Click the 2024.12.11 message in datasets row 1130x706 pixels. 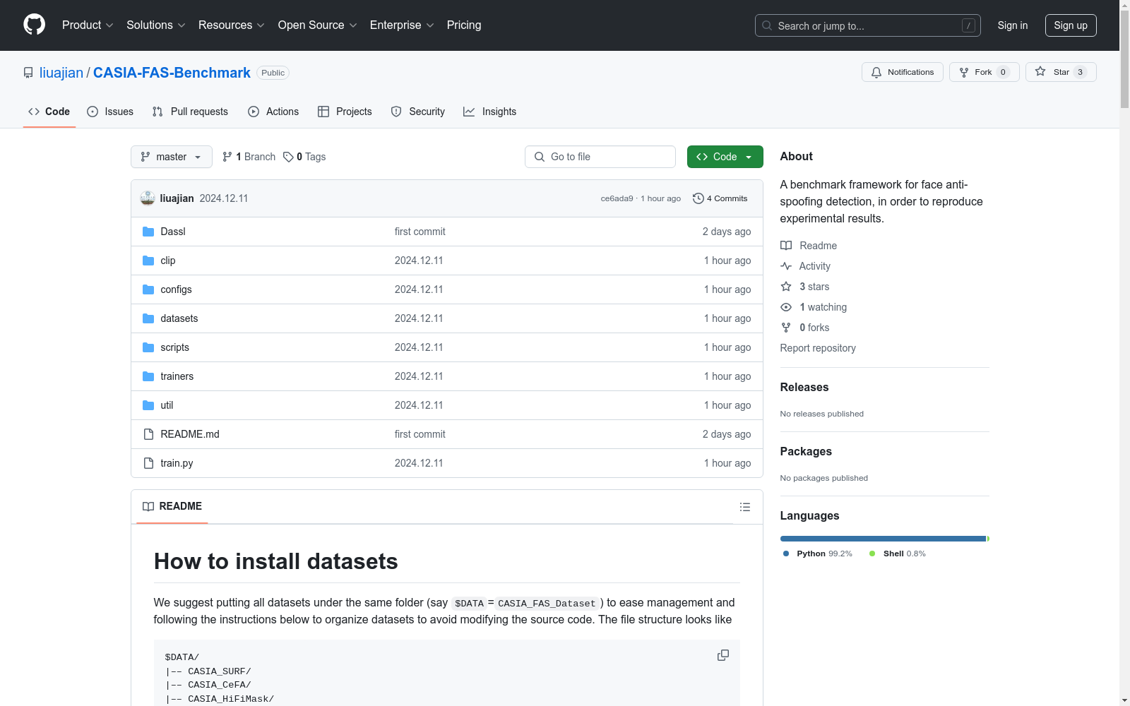coord(419,318)
